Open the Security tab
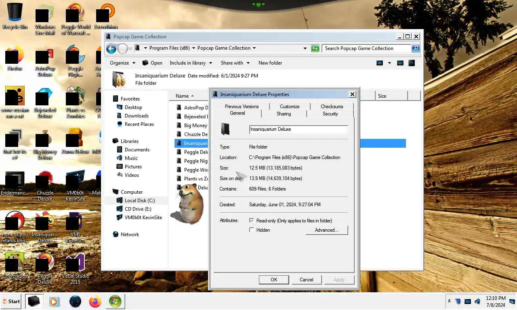This screenshot has height=310, width=517. [x=330, y=114]
